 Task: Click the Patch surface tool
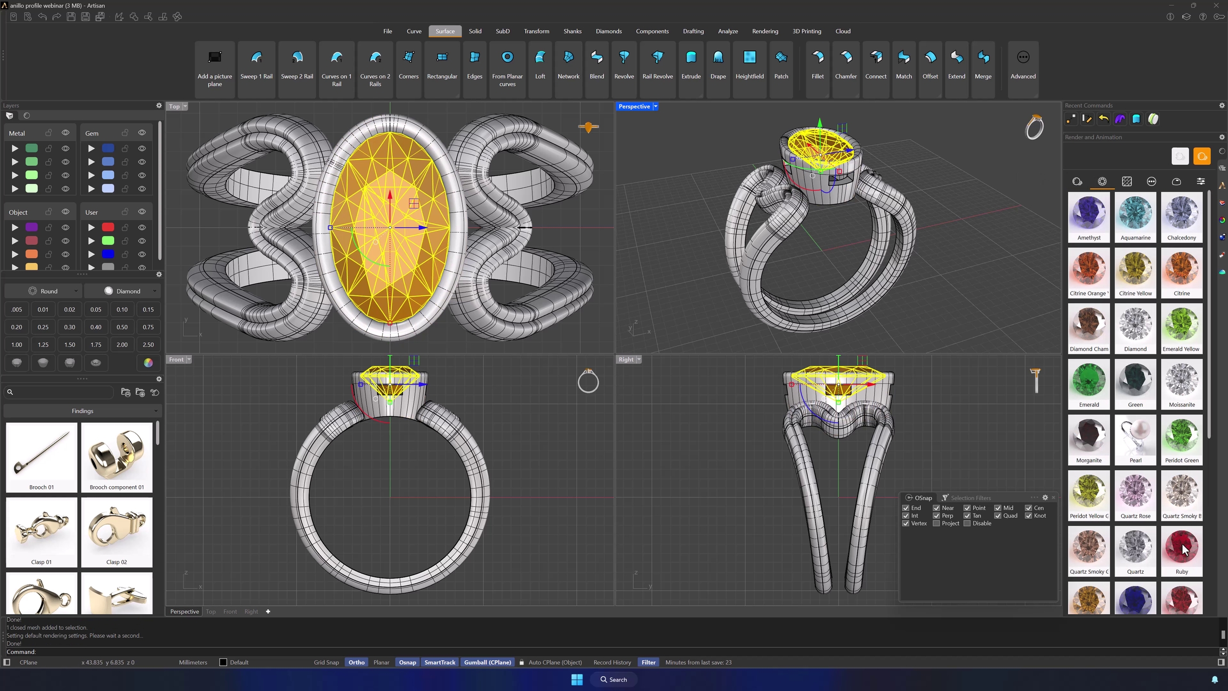point(781,65)
